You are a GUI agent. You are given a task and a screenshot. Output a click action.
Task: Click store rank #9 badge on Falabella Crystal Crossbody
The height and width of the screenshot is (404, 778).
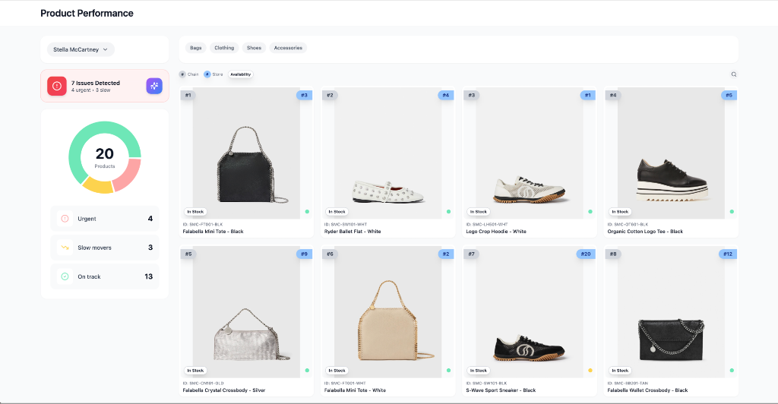304,254
